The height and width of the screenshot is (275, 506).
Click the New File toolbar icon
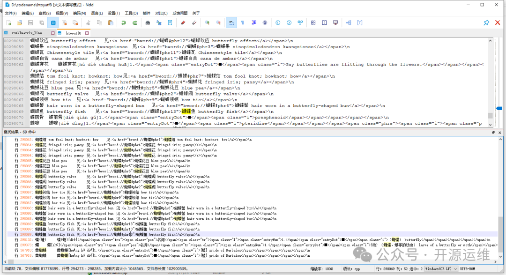click(x=9, y=23)
